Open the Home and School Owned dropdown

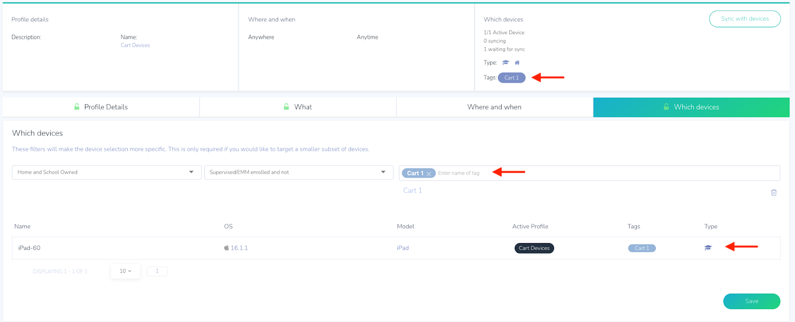[106, 172]
